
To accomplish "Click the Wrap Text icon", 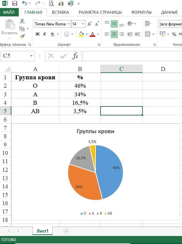I will point(147,24).
